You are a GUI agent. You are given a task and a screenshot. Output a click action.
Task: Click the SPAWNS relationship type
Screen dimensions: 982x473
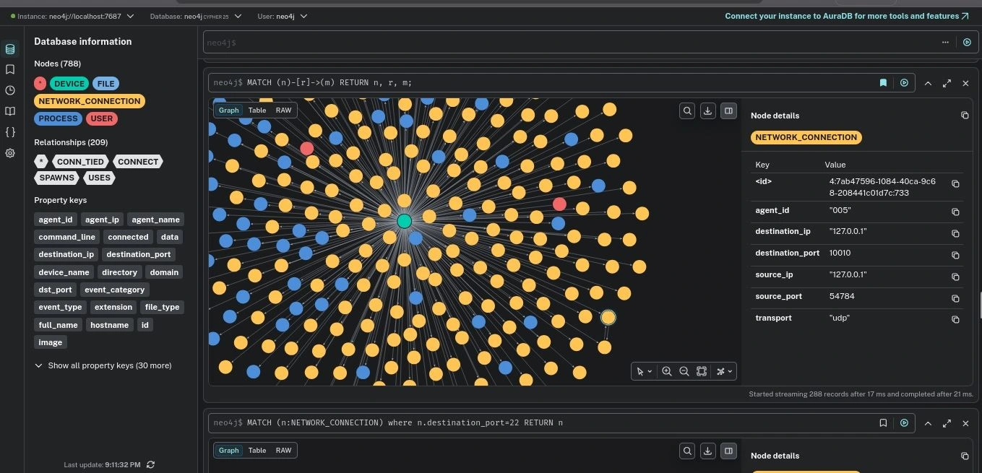click(x=56, y=178)
